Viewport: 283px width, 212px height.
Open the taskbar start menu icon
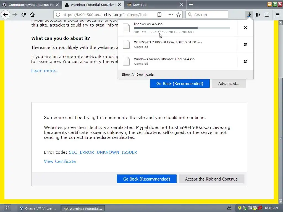click(7, 208)
